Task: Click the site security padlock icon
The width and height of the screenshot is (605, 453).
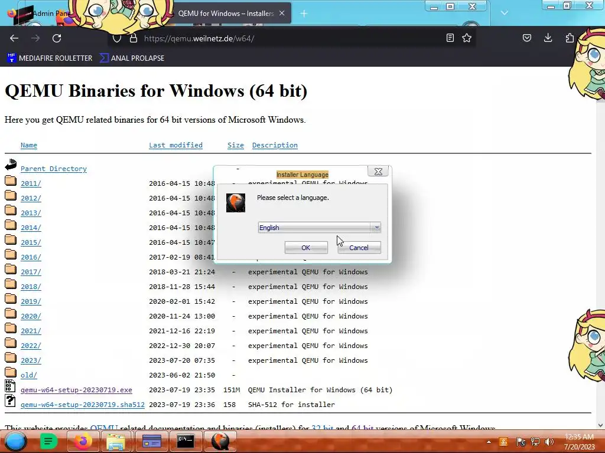Action: [134, 38]
